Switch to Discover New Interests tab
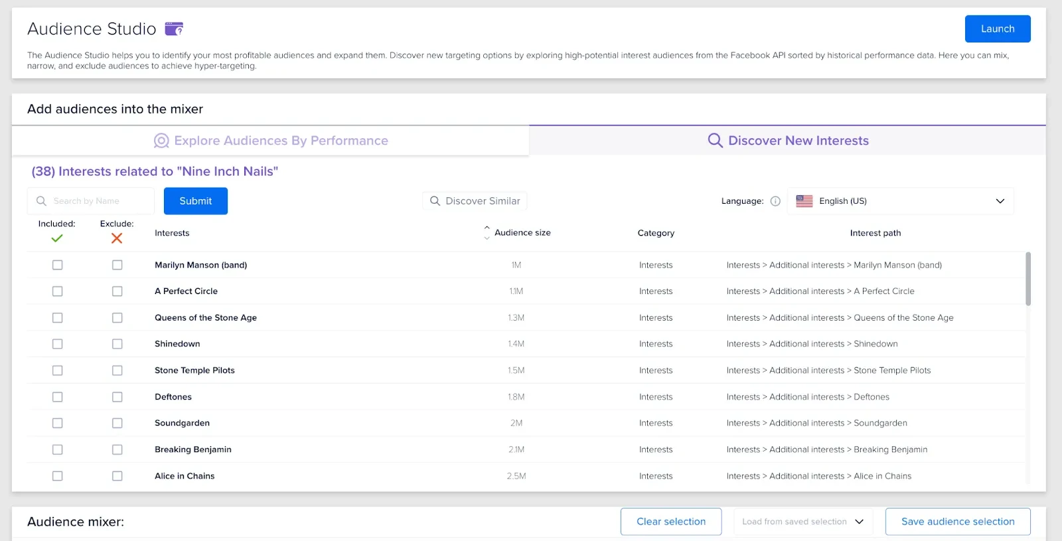 tap(788, 141)
